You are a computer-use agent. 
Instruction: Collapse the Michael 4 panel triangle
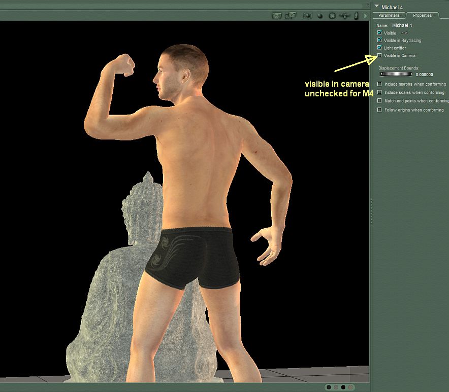click(x=376, y=7)
